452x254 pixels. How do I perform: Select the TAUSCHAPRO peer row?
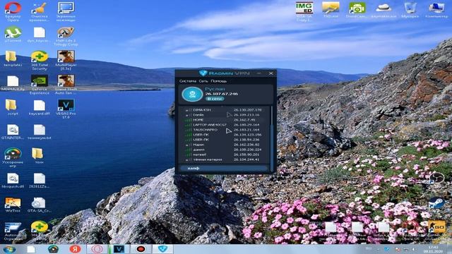225,130
